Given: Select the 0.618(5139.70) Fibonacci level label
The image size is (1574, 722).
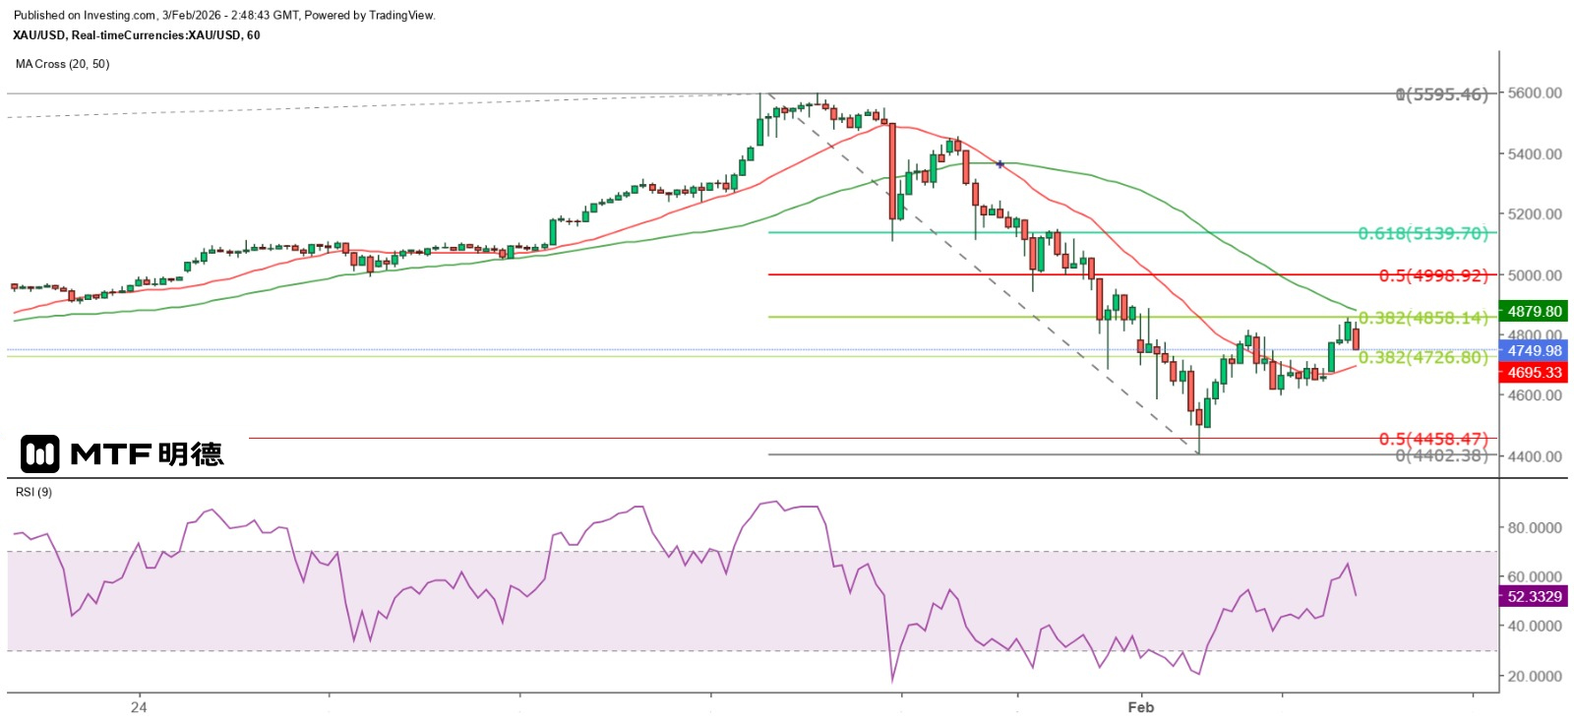Looking at the screenshot, I should 1423,234.
